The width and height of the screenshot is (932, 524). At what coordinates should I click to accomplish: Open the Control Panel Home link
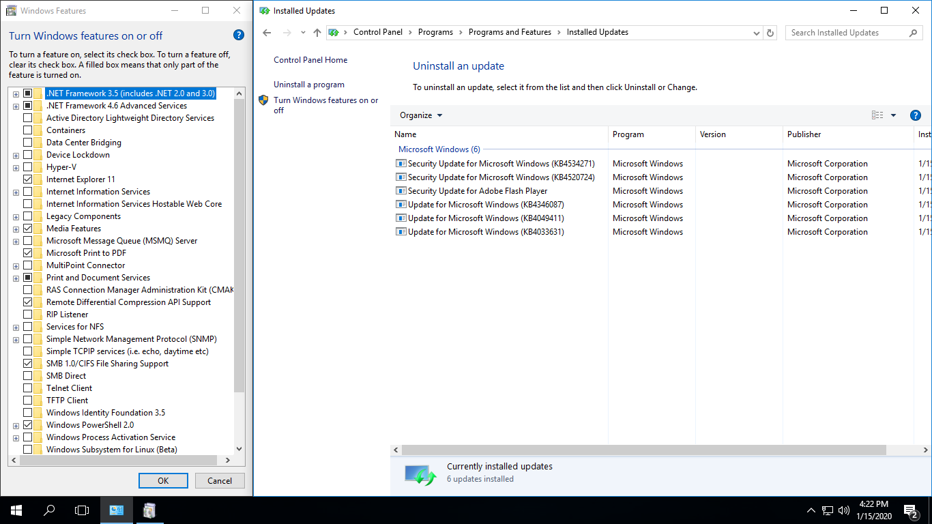(310, 60)
